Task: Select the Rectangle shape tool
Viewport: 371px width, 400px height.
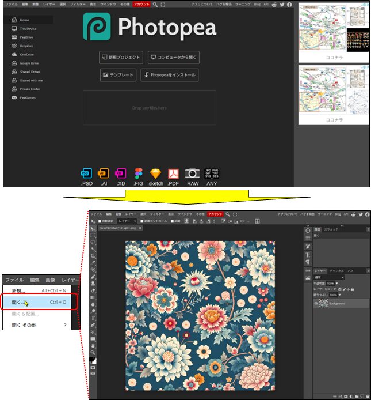Action: [93, 339]
